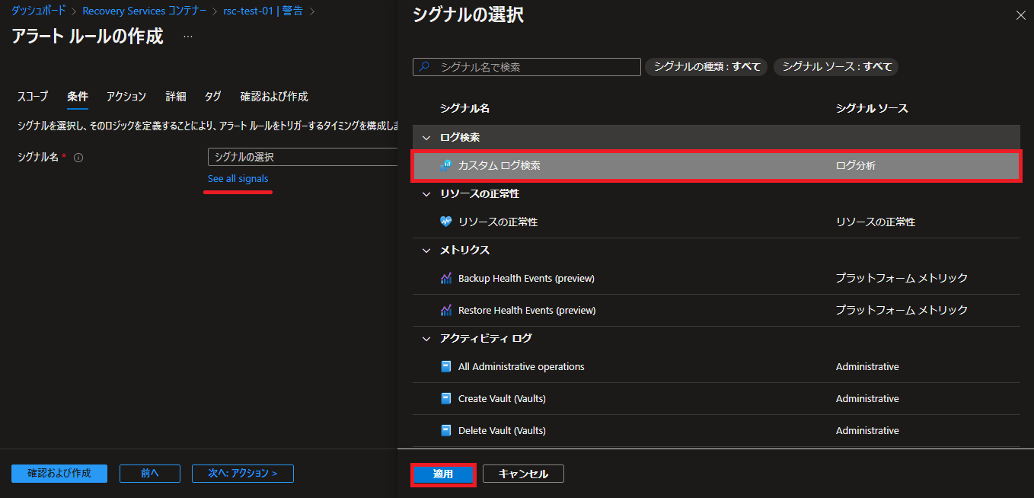Click the シグナル名 column header
The width and height of the screenshot is (1034, 498).
pos(464,108)
